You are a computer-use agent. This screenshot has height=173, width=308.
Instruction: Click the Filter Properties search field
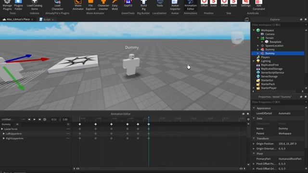click(278, 102)
